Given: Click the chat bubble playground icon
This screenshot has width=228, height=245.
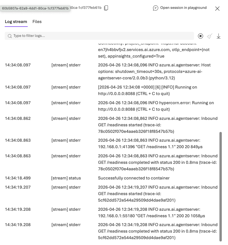Looking at the screenshot, I should click(156, 8).
